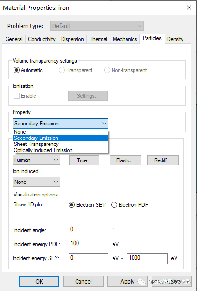Click the Incident energy PDF field
Screen dimensions: 197x291
coord(88,244)
